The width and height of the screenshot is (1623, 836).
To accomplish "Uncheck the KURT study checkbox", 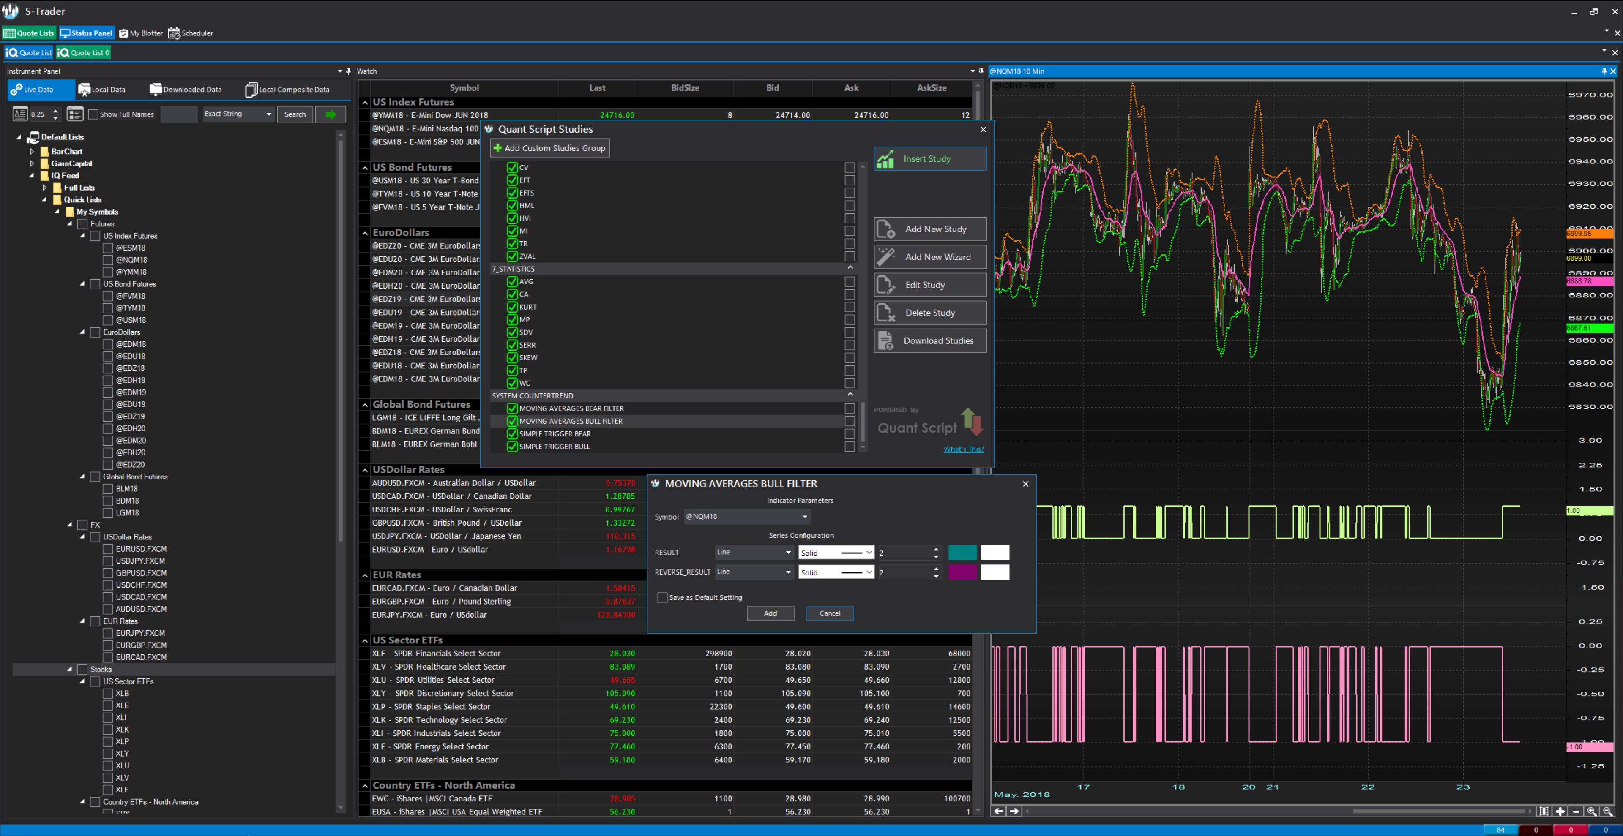I will pos(512,307).
